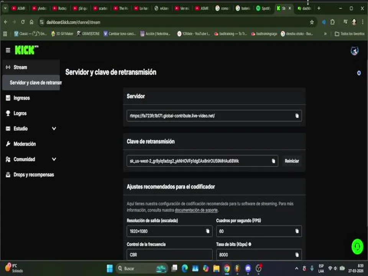The height and width of the screenshot is (276, 368).
Task: Open the taskbar clock and date
Action: coord(356,268)
